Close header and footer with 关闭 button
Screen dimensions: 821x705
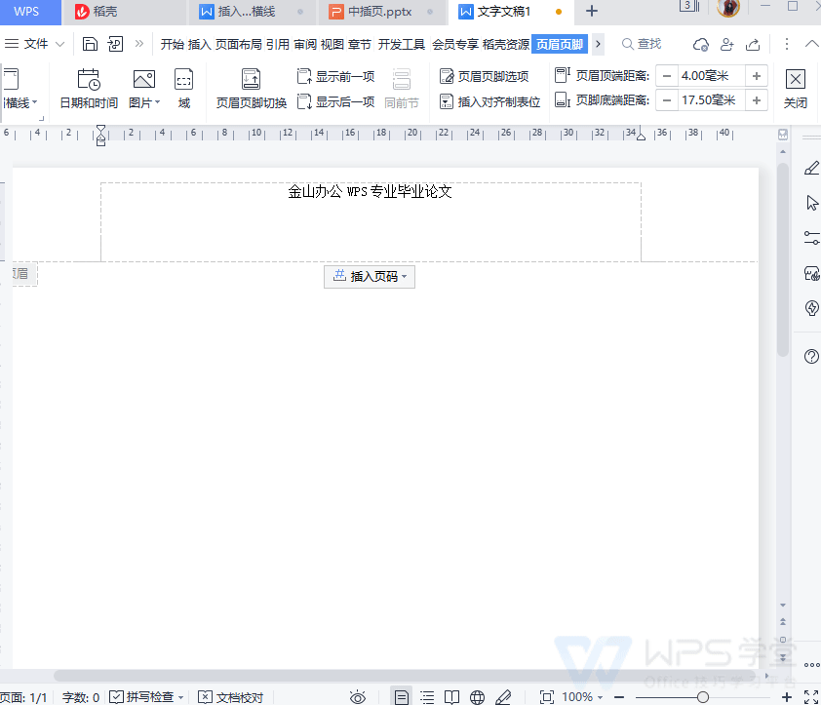click(x=796, y=88)
